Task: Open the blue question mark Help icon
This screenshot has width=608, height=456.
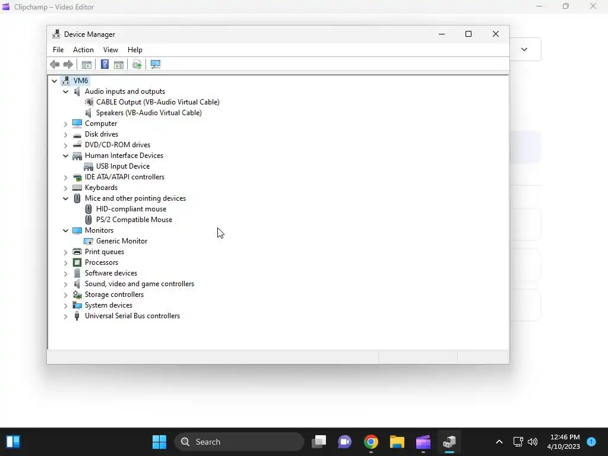Action: 104,64
